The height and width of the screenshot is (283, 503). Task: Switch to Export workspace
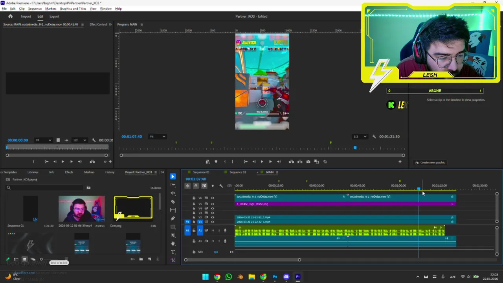tap(54, 17)
